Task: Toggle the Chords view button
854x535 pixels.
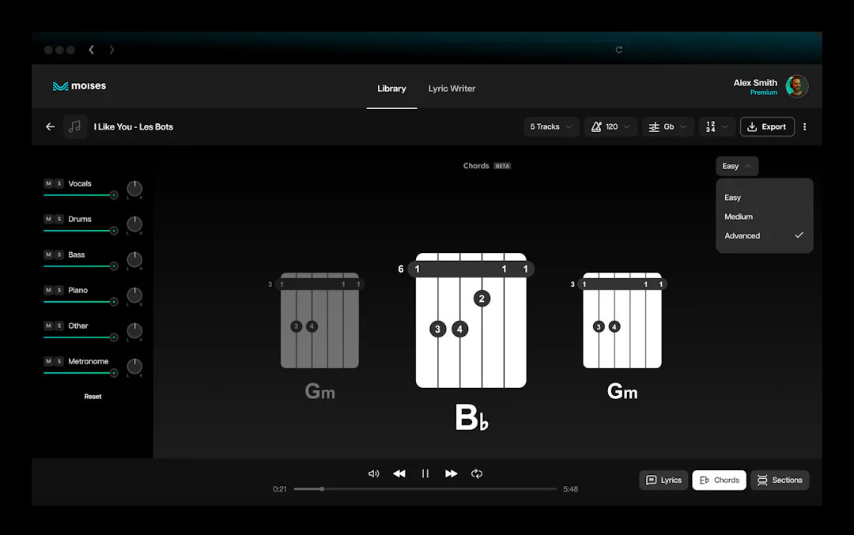Action: click(719, 480)
